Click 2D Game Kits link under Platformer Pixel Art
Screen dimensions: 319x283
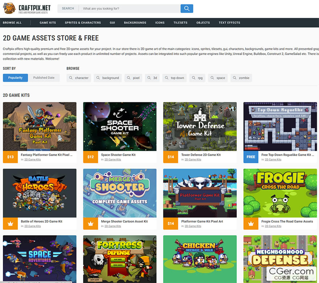pos(193,226)
